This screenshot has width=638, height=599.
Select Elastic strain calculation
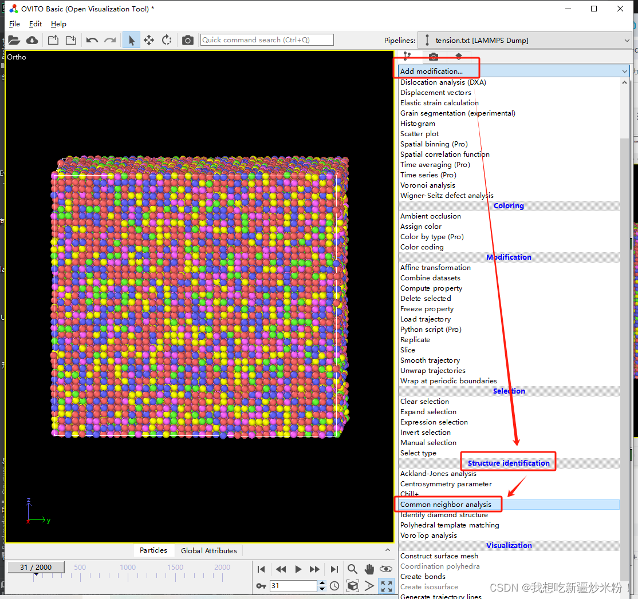(439, 103)
